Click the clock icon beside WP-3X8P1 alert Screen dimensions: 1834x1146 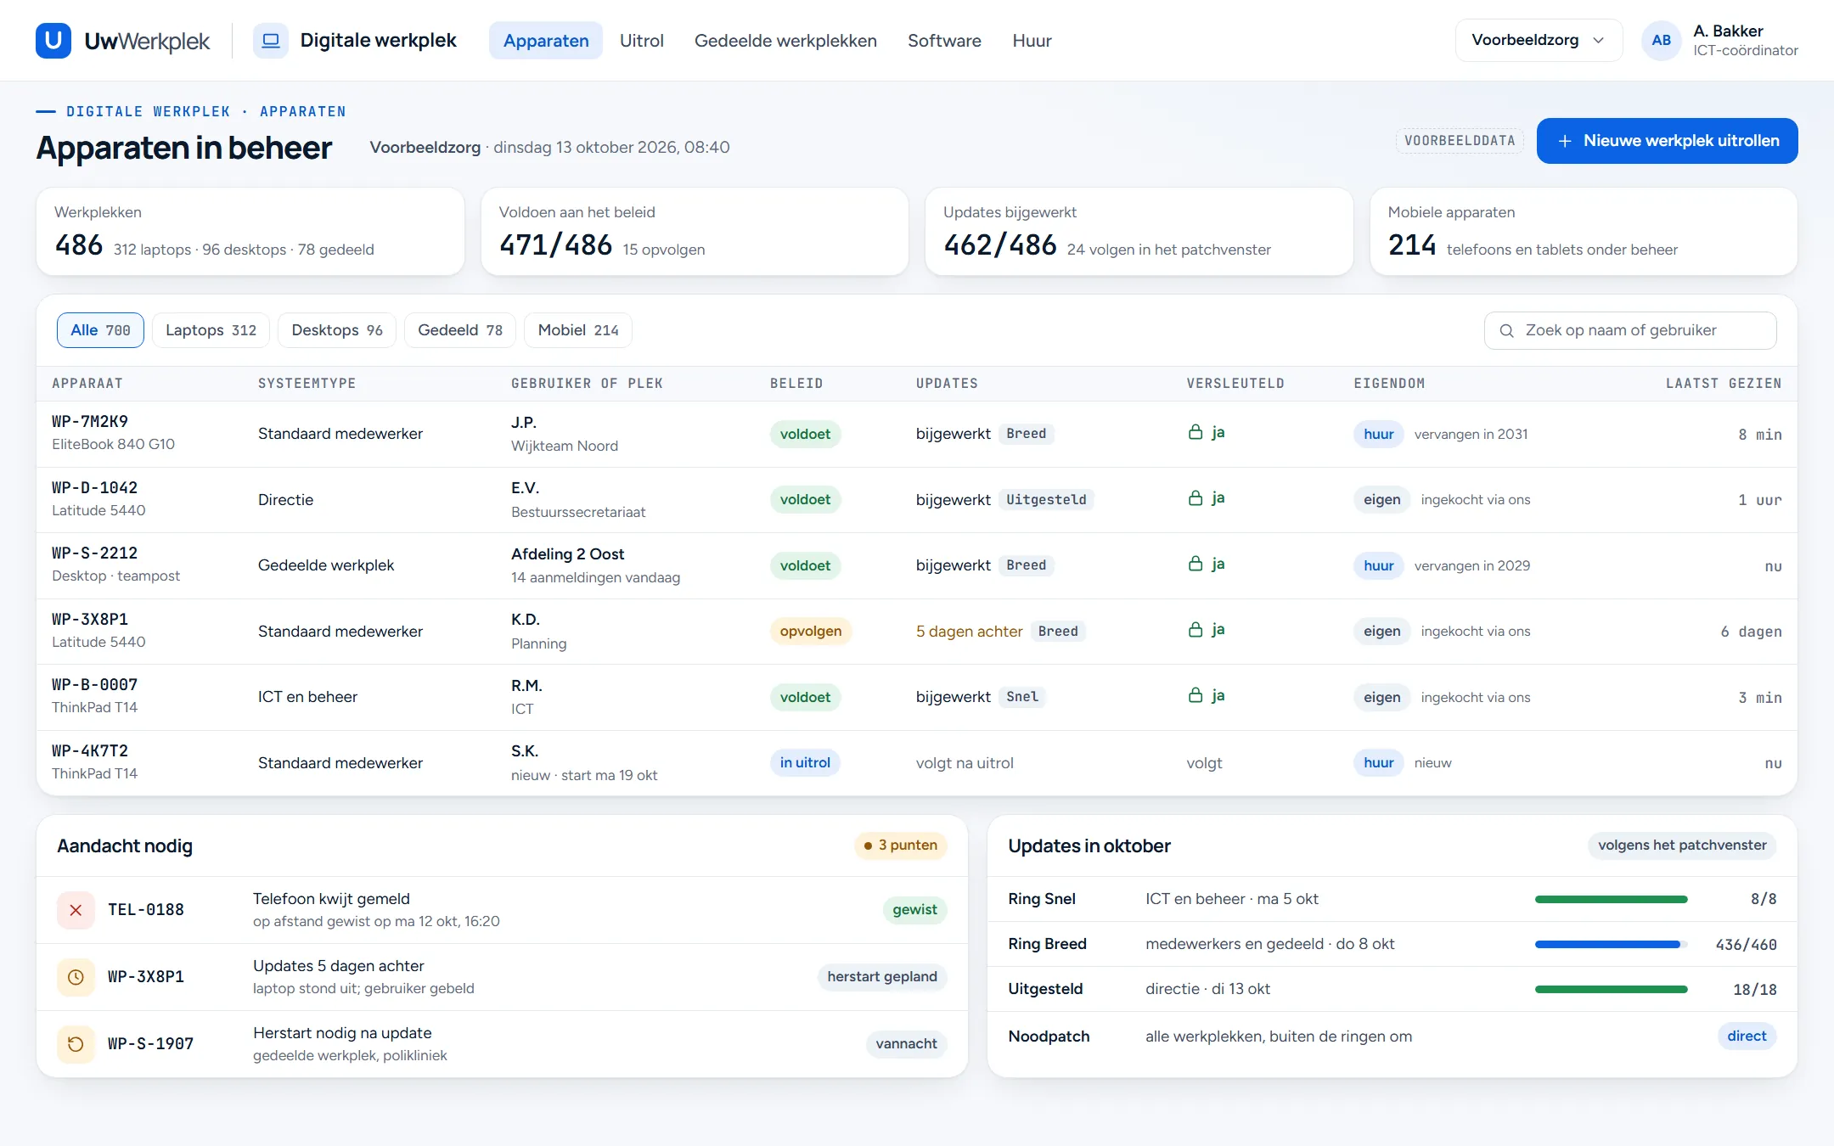pyautogui.click(x=76, y=977)
